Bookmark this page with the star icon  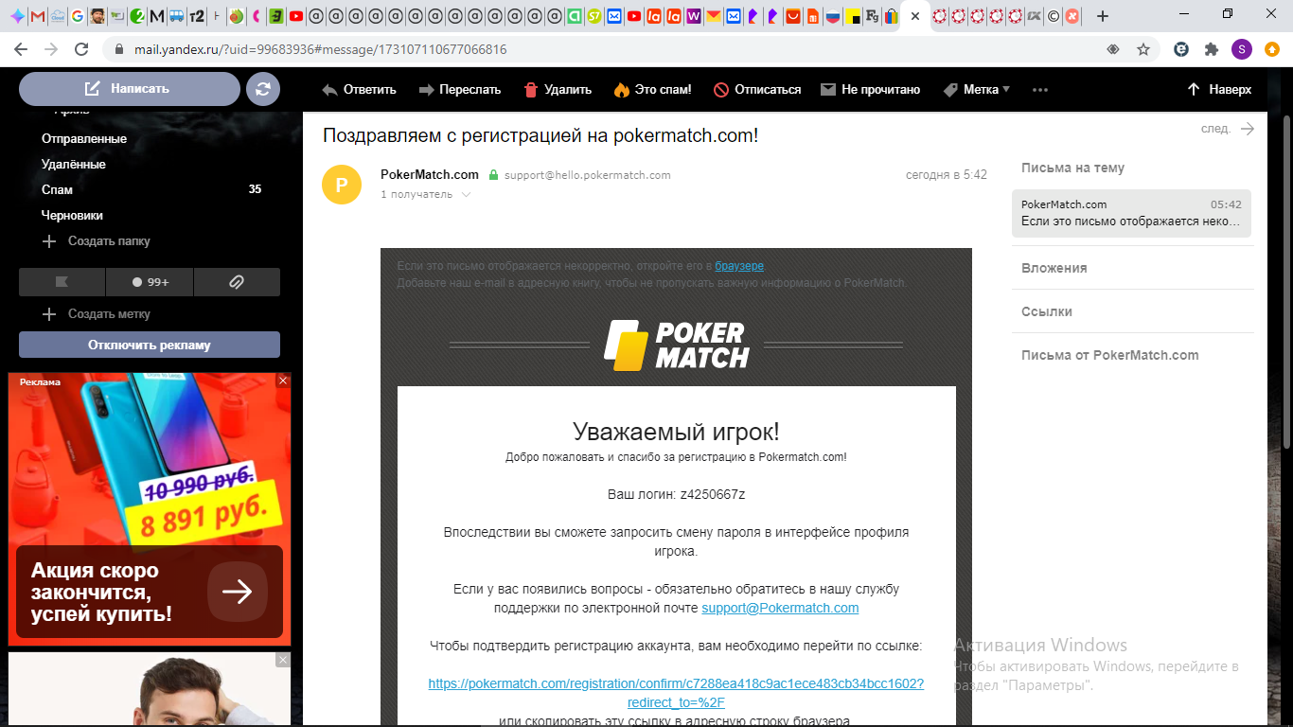tap(1143, 49)
